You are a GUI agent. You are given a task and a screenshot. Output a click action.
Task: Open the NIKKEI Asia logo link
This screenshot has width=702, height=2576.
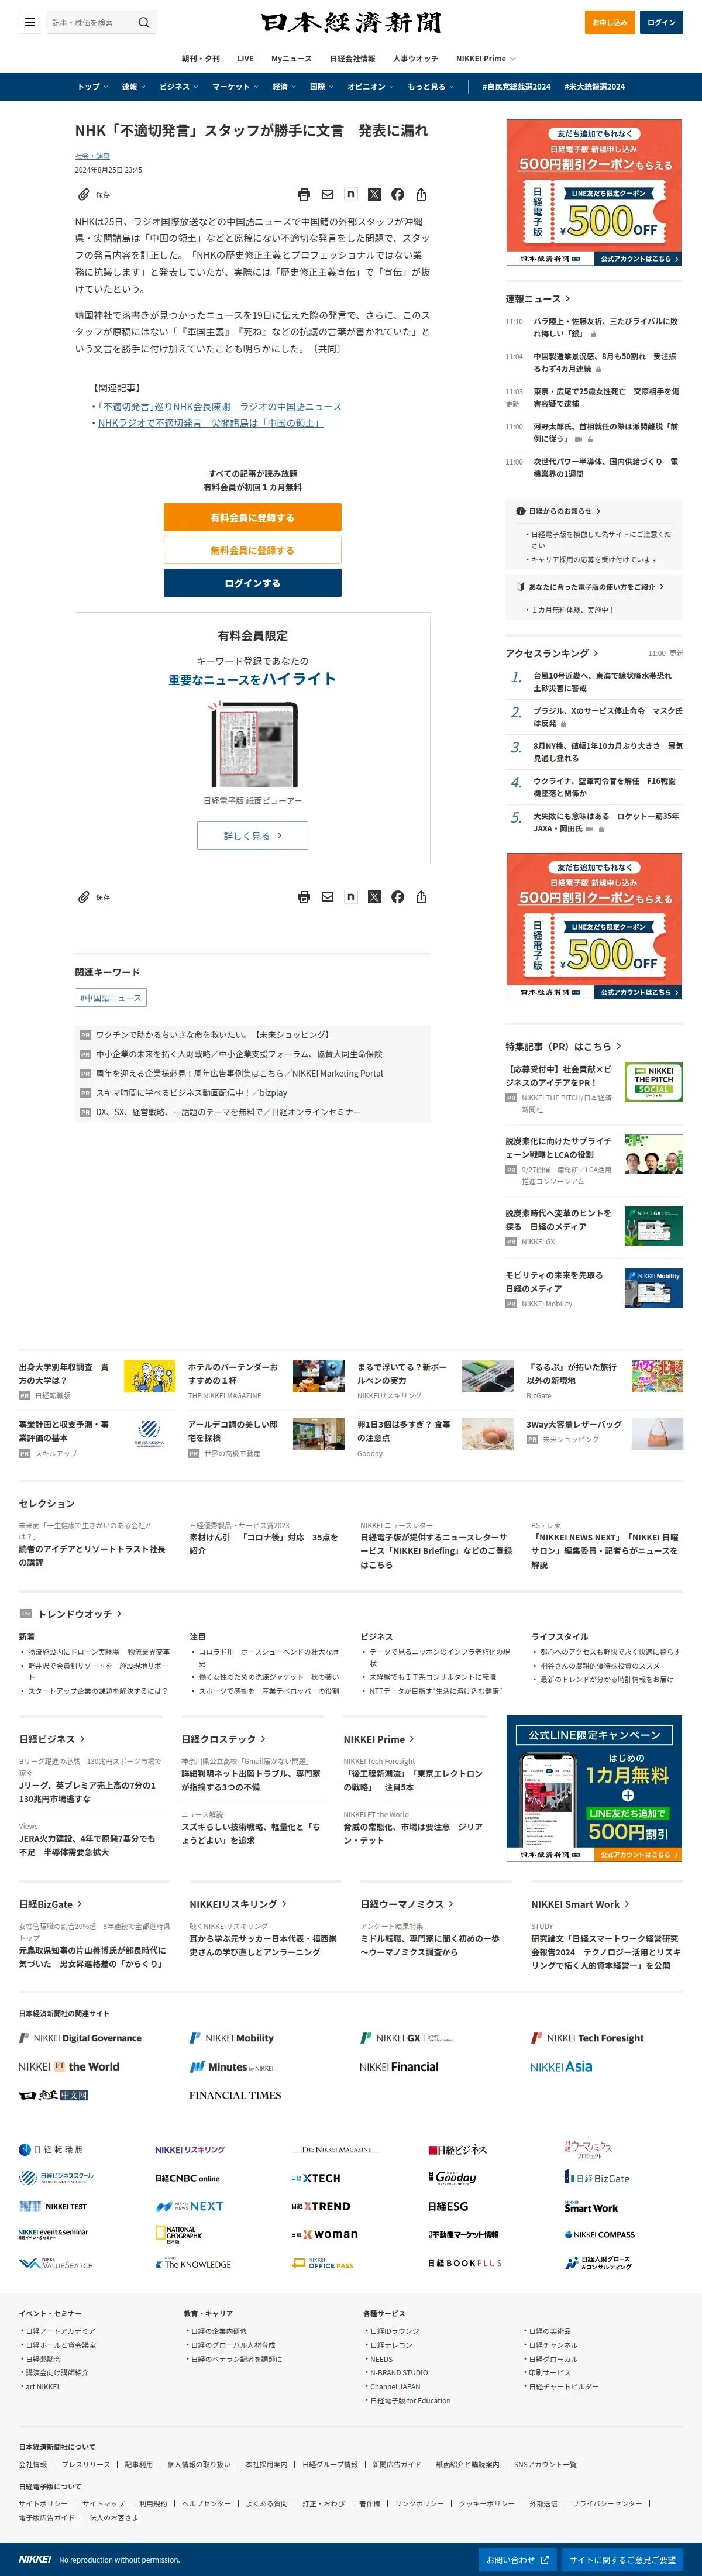561,2066
